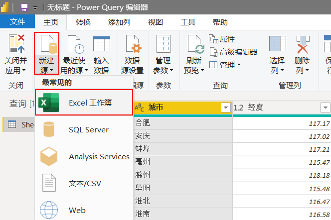
Task: Choose SQL Server data source
Action: (84, 129)
